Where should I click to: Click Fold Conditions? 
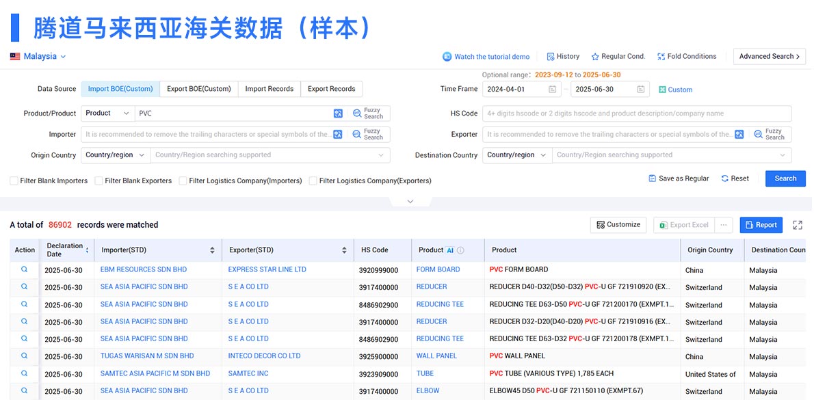(x=687, y=57)
